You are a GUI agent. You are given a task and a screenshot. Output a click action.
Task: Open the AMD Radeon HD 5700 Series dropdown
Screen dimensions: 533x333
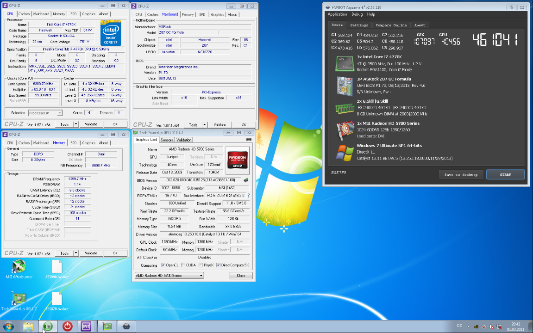click(169, 276)
